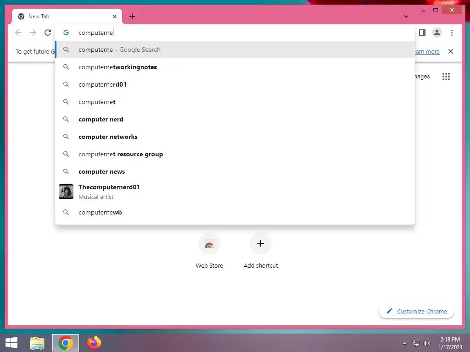Image resolution: width=470 pixels, height=352 pixels.
Task: Dismiss the info bar with X
Action: coord(451,51)
